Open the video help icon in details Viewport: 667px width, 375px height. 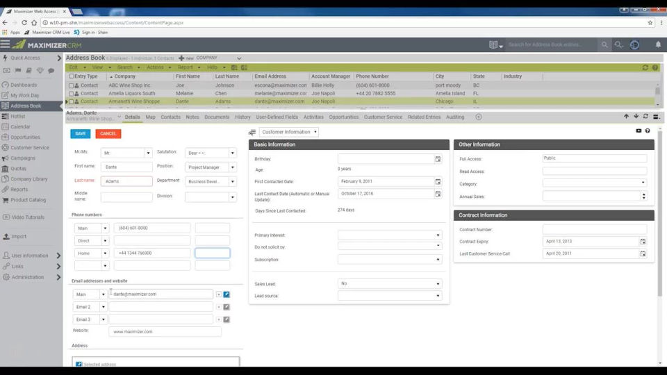point(639,131)
